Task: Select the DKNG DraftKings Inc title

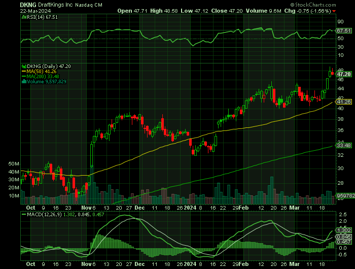Action: point(47,5)
